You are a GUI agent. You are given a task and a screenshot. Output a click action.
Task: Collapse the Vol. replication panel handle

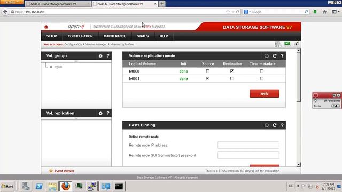(x=76, y=118)
